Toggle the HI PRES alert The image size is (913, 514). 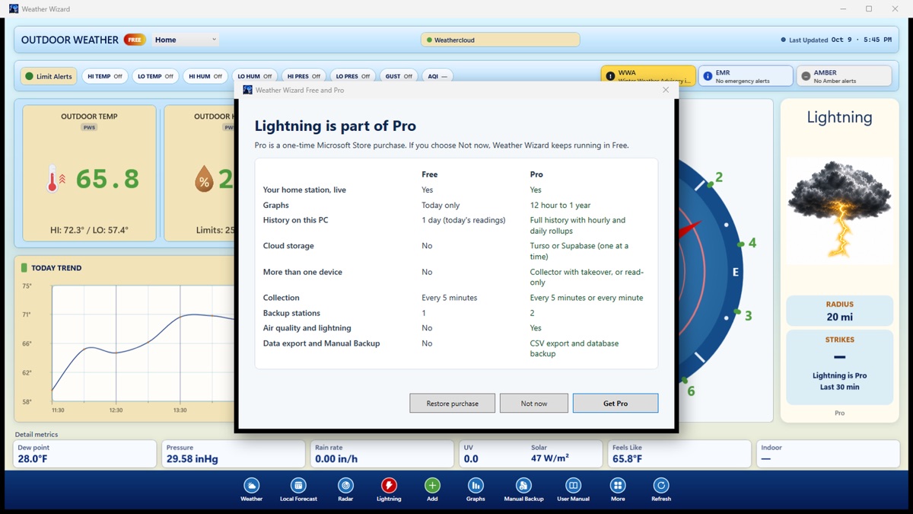(304, 76)
